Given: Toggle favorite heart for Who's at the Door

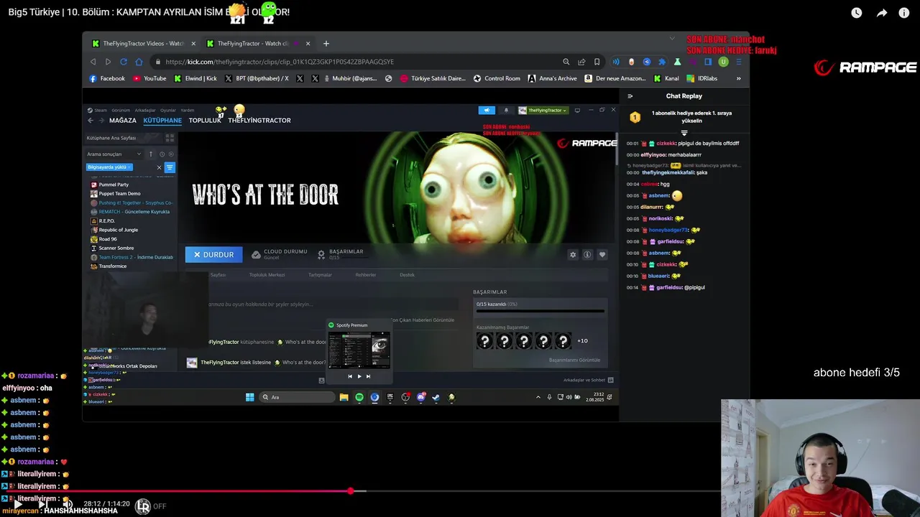Looking at the screenshot, I should point(602,255).
